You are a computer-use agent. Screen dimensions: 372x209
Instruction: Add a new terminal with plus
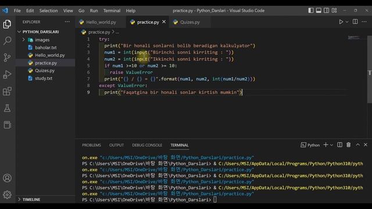point(325,145)
